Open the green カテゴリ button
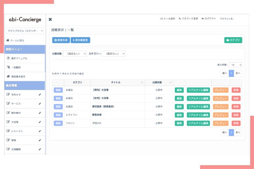Viewport: 254px width, 169px height. tap(233, 40)
